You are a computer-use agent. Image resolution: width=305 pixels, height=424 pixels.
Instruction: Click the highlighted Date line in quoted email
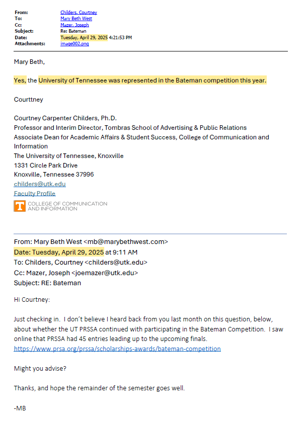tap(59, 252)
